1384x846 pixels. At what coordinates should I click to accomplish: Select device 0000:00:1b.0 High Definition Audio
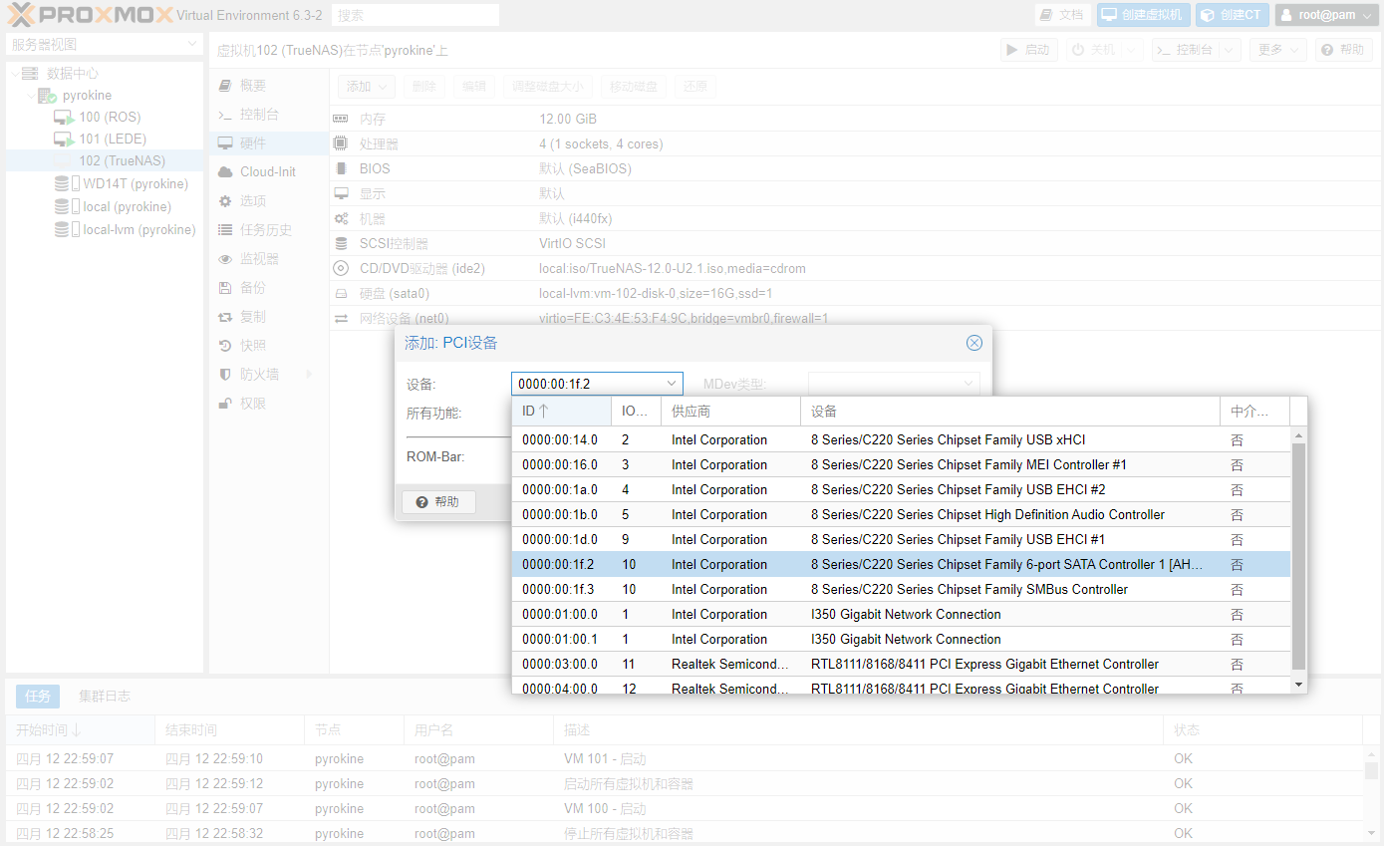[x=902, y=515]
